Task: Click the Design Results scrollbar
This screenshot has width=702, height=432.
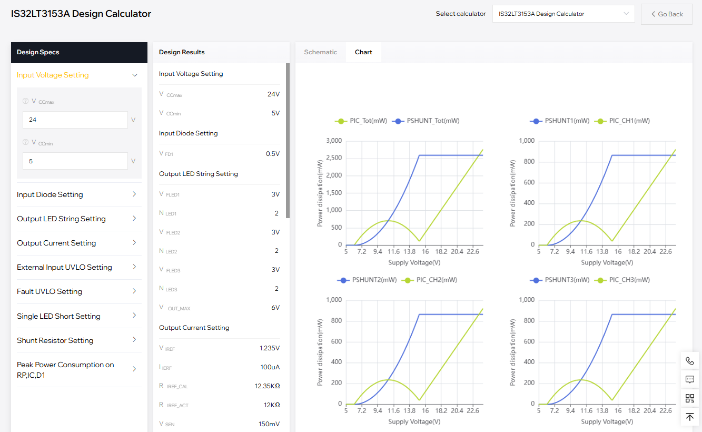Action: [288, 141]
